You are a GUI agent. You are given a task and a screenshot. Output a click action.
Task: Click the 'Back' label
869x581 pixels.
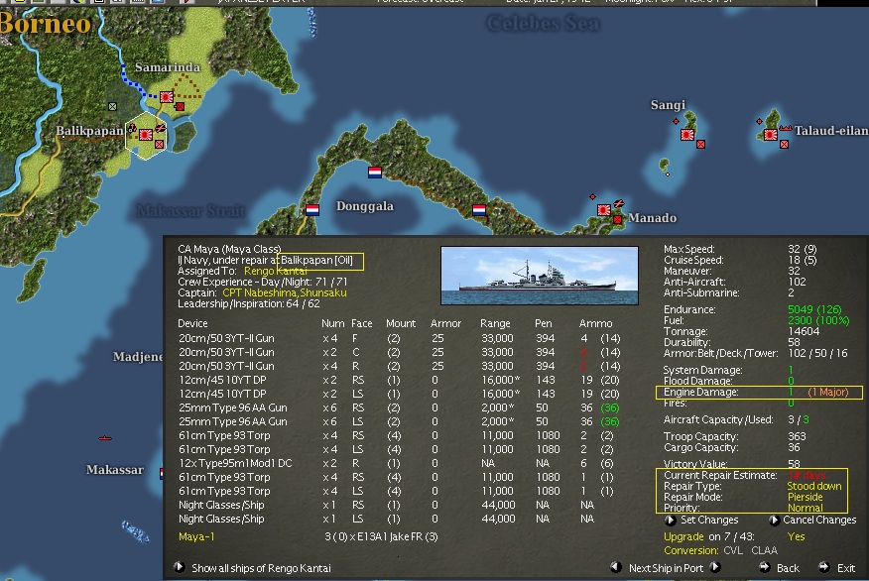click(x=788, y=568)
